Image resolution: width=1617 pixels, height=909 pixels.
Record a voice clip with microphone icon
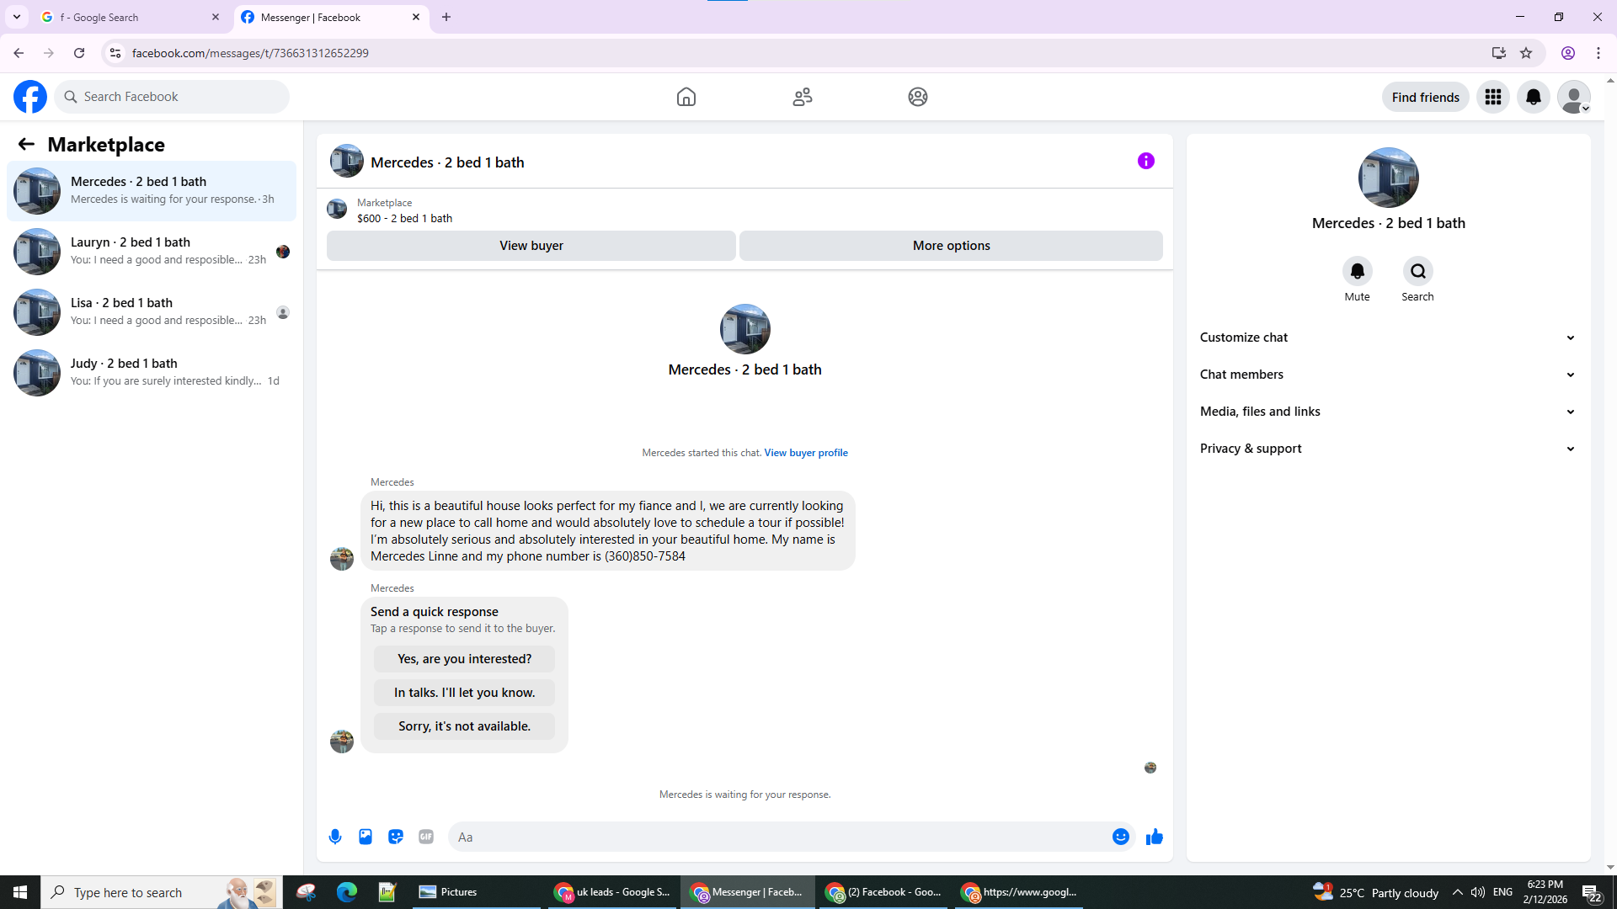[335, 837]
